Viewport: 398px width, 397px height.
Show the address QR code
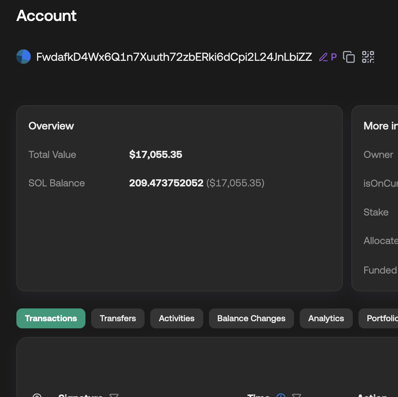368,57
